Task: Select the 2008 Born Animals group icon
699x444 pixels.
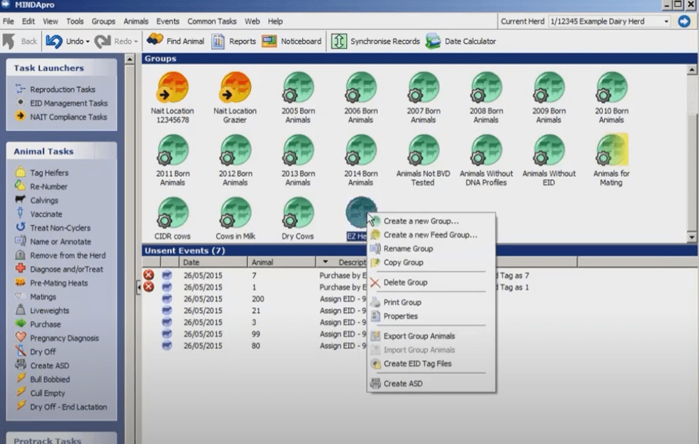Action: coord(486,87)
